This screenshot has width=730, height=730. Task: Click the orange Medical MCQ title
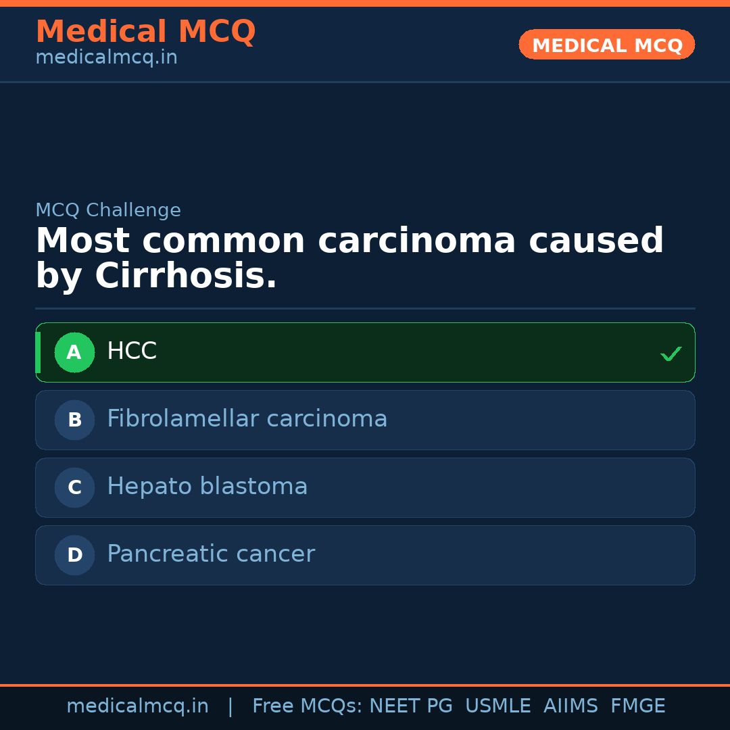(145, 32)
